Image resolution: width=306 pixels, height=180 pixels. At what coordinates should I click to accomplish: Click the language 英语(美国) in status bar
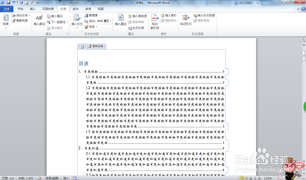52,178
